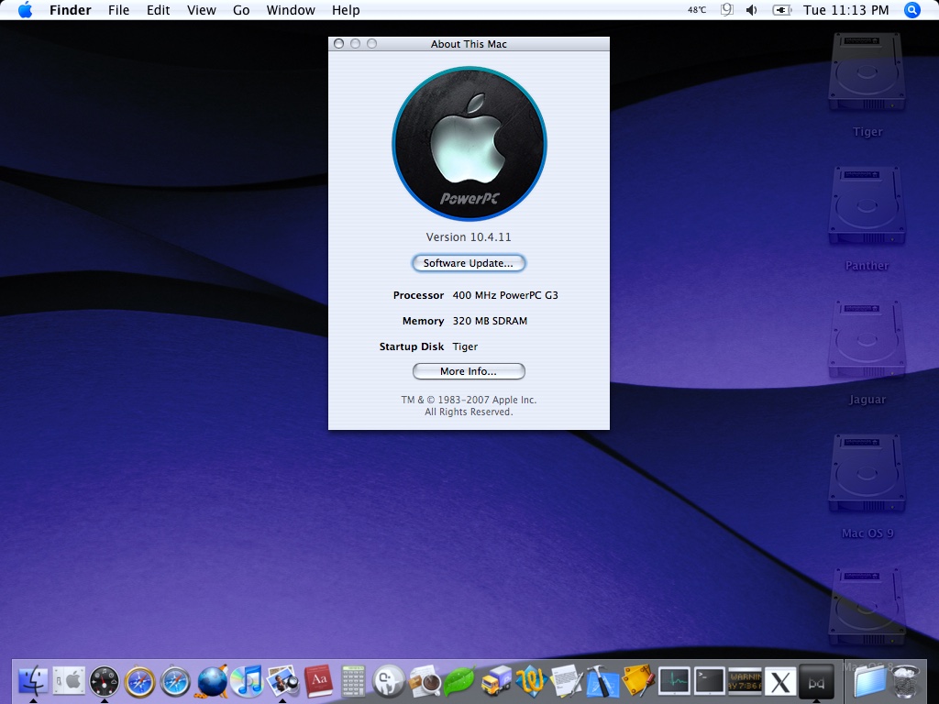Click the More Info... button
This screenshot has width=939, height=704.
[469, 371]
